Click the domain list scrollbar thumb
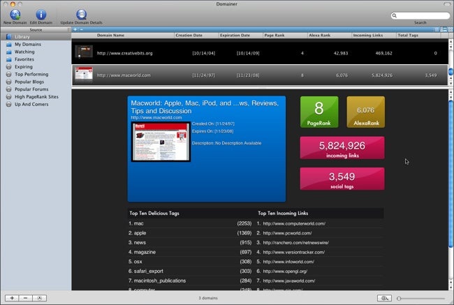 (x=451, y=71)
